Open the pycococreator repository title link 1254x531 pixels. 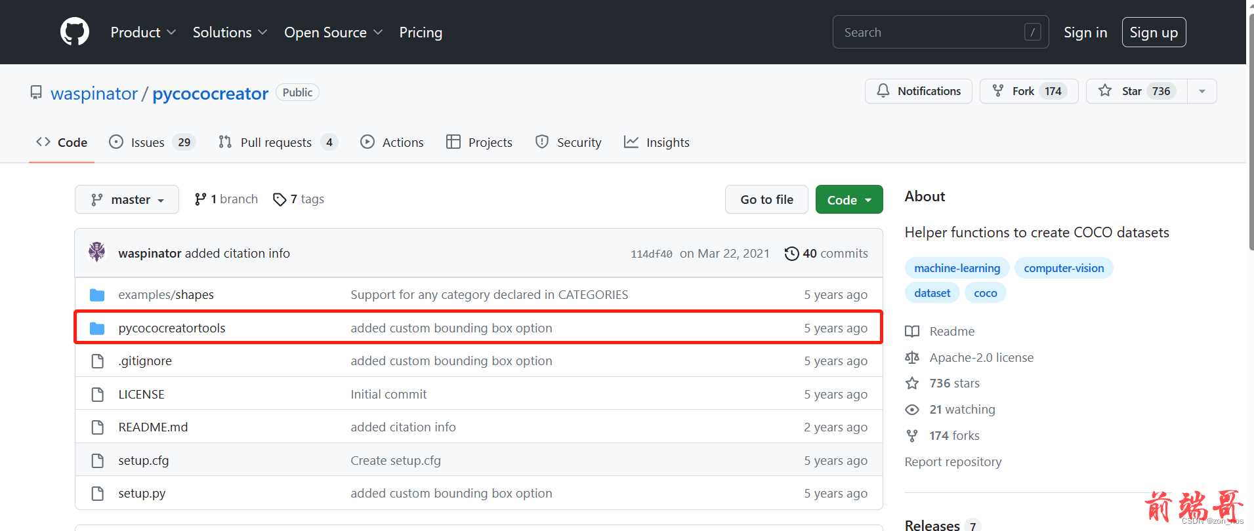[211, 93]
